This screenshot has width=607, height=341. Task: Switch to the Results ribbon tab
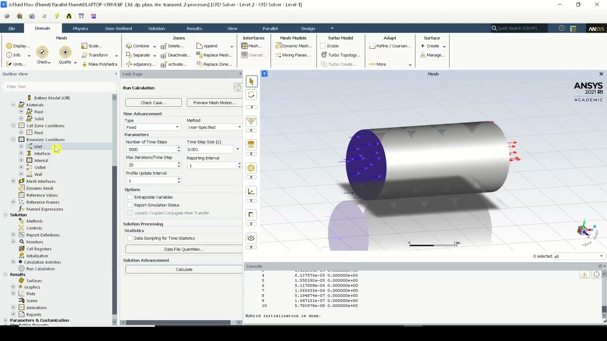pyautogui.click(x=194, y=28)
